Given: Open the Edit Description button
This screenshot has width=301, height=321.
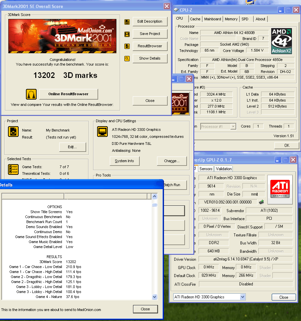Looking at the screenshot, I should (150, 22).
